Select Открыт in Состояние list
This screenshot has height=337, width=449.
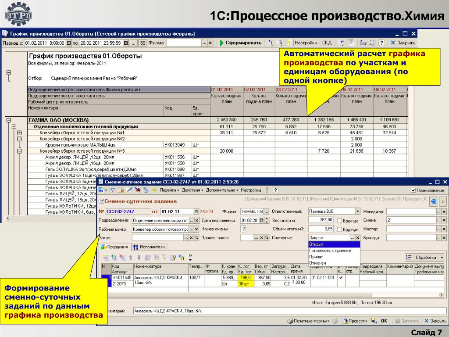point(334,244)
